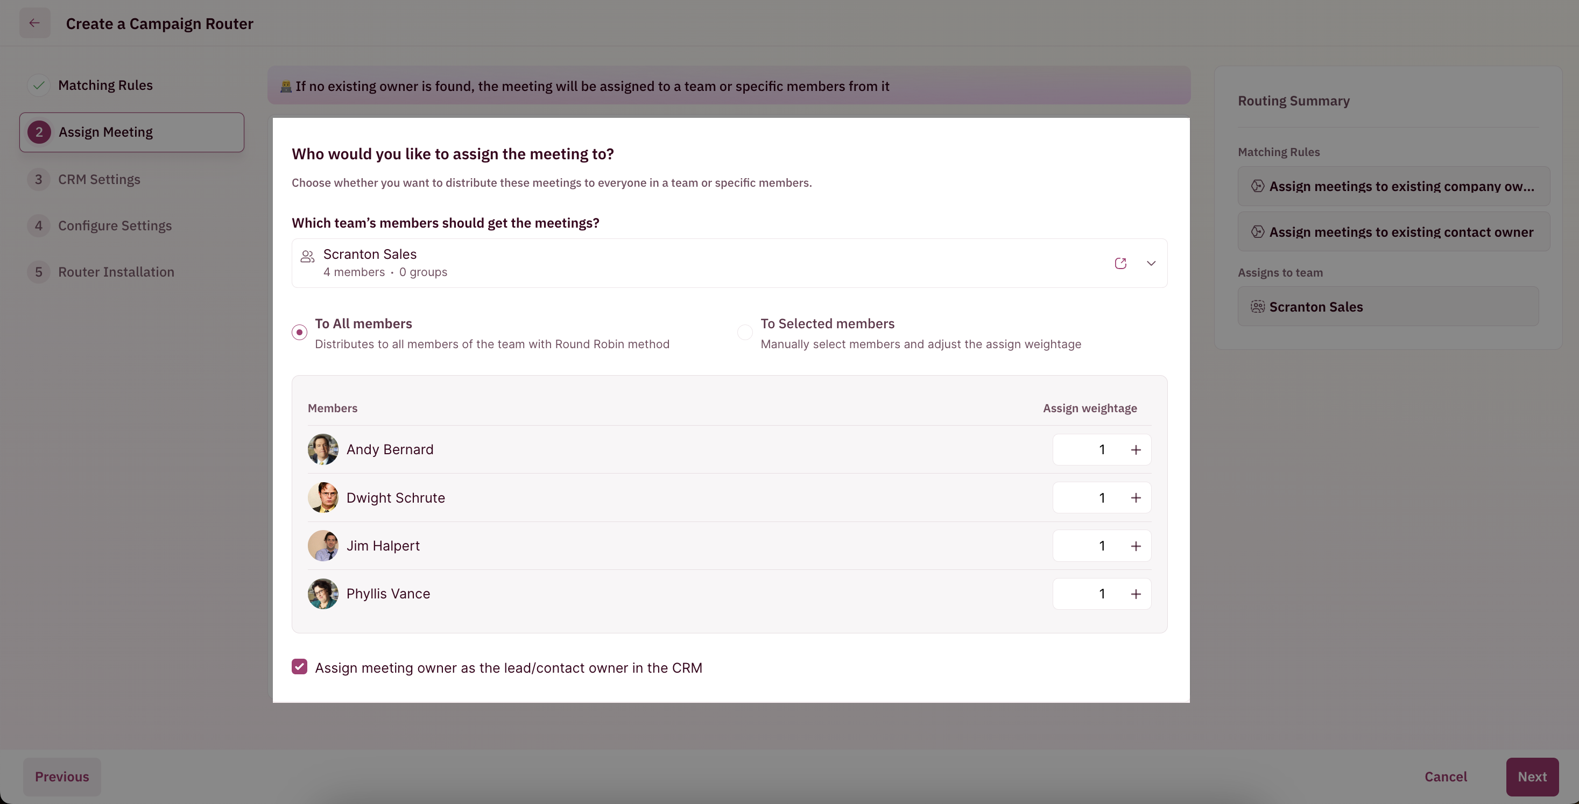Click the team icon beside Scranton Sales summary
Image resolution: width=1579 pixels, height=804 pixels.
[1257, 306]
